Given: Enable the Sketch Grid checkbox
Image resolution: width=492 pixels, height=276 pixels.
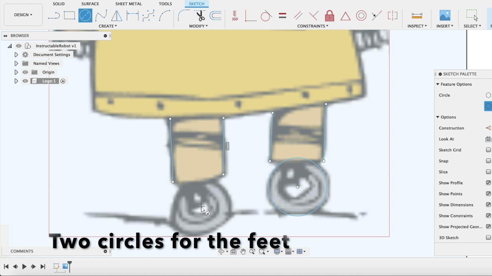Looking at the screenshot, I should (488, 150).
